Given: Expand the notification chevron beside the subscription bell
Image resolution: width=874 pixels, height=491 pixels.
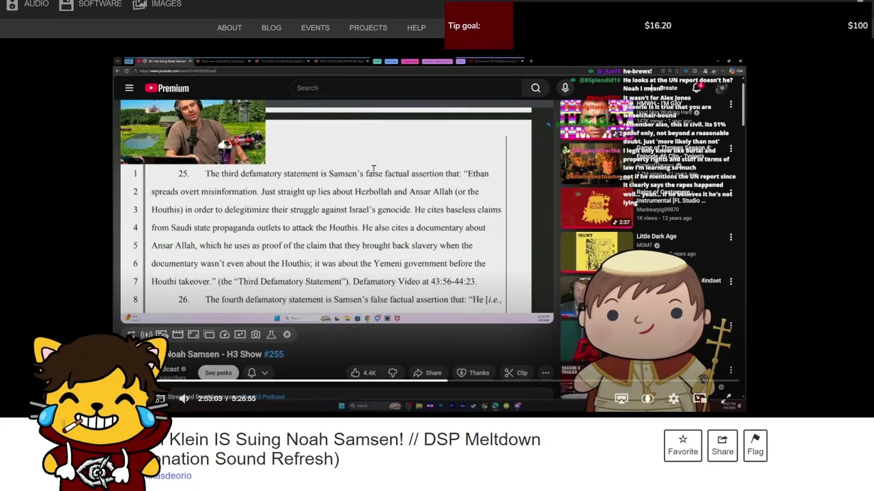Looking at the screenshot, I should pos(264,373).
